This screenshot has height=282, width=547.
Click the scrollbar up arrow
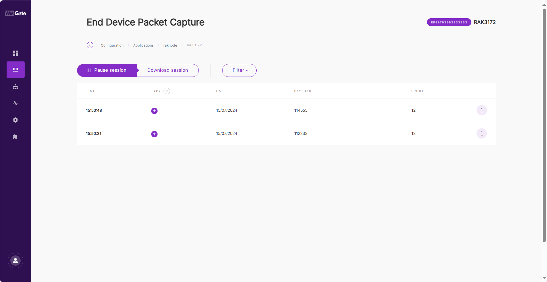pyautogui.click(x=544, y=4)
